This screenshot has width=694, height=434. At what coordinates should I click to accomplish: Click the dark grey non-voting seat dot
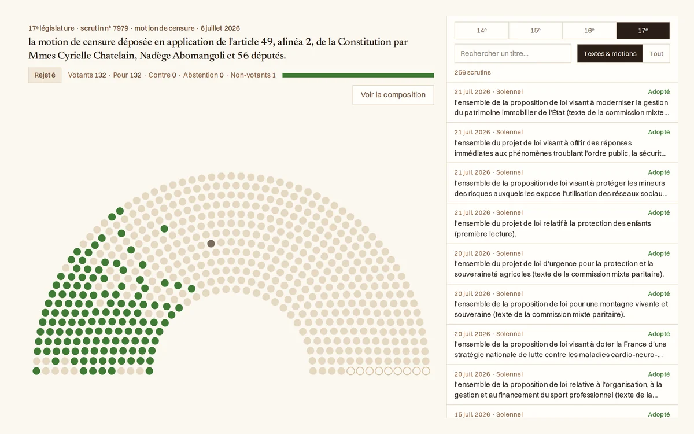[211, 244]
